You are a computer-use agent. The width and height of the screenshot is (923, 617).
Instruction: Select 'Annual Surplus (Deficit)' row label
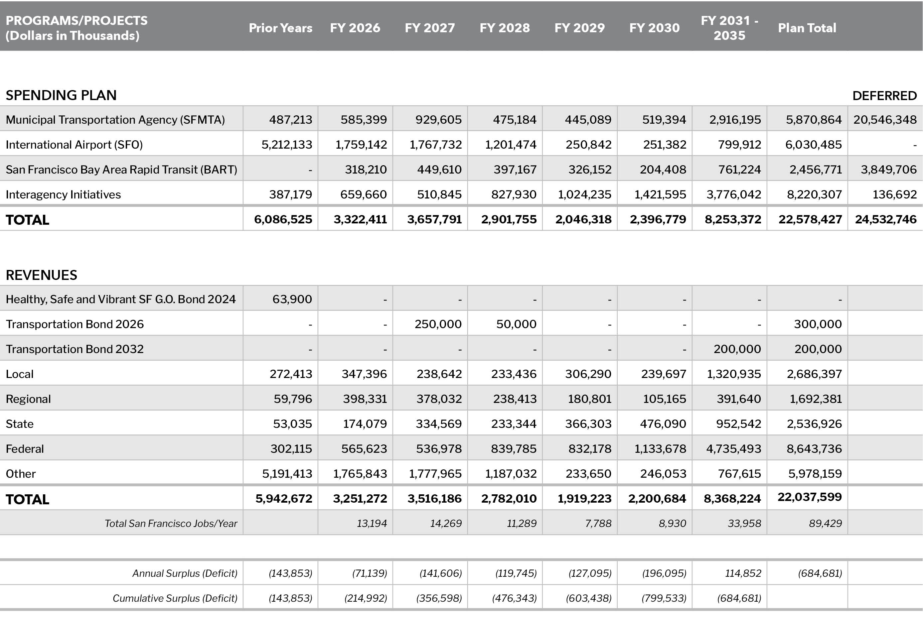pyautogui.click(x=185, y=573)
